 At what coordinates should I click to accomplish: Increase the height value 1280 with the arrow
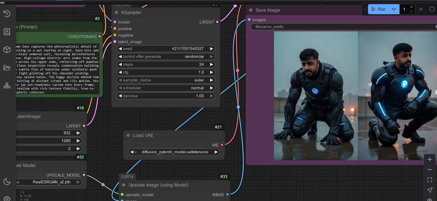coord(78,141)
